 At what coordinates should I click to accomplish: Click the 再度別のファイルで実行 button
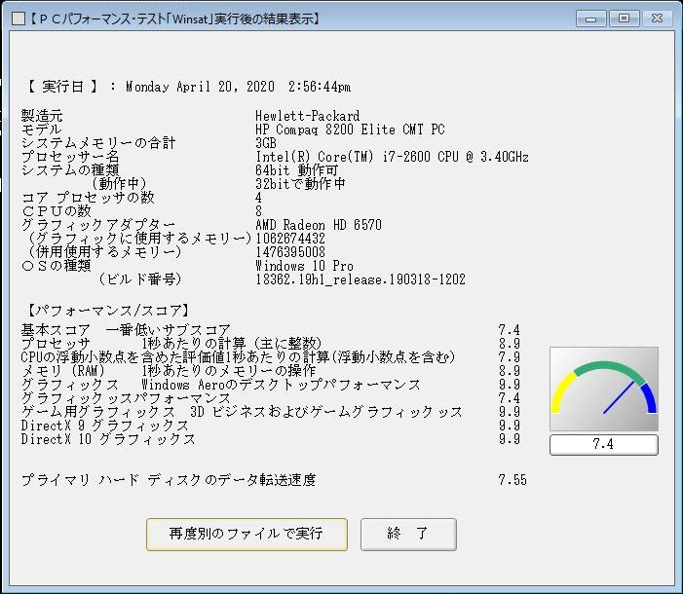[247, 535]
